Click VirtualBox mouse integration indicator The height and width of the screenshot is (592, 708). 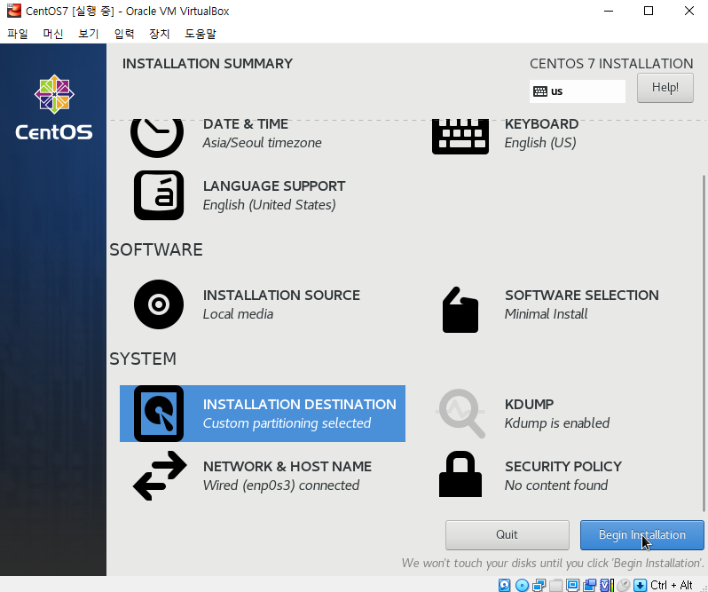click(623, 585)
